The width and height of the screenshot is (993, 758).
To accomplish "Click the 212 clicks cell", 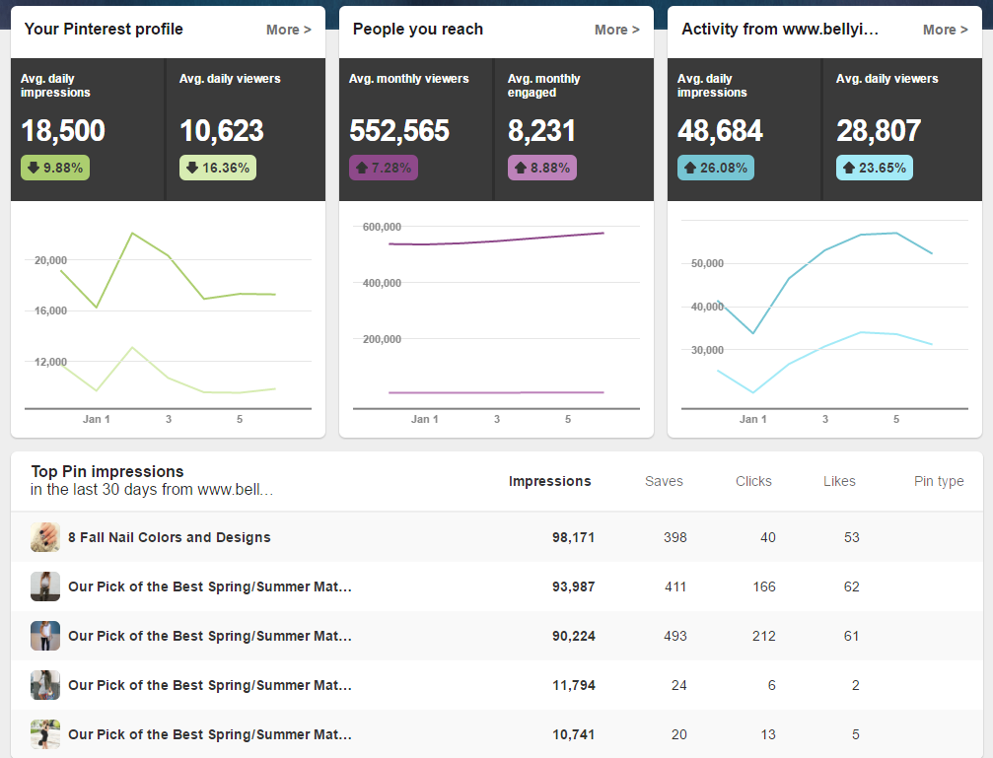I will pos(764,637).
